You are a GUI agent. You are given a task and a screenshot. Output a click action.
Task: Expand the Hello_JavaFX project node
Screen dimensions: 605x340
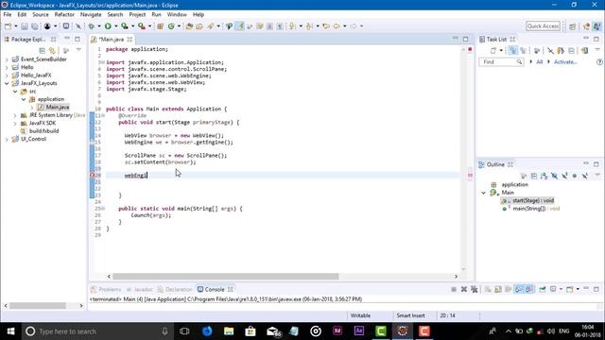click(7, 76)
